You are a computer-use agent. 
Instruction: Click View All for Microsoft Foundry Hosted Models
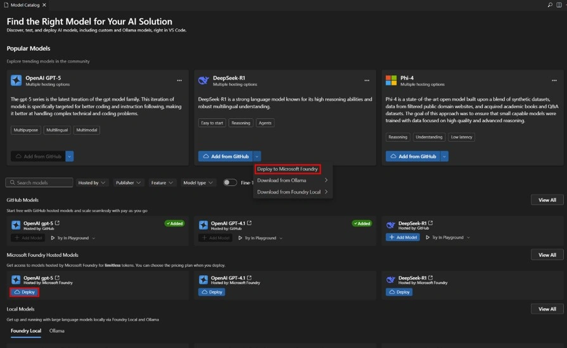pyautogui.click(x=547, y=255)
